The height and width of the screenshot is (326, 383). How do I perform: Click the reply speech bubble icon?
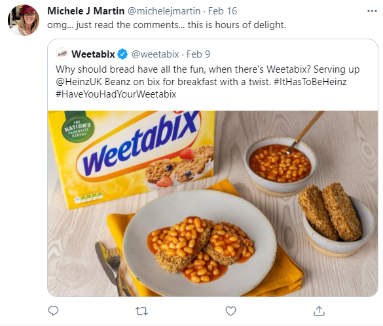pos(53,311)
